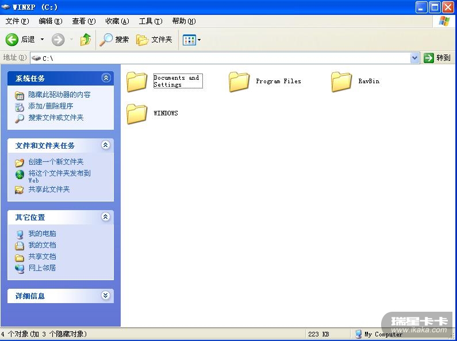The width and height of the screenshot is (457, 341).
Task: Click the 'WINDOWS' folder name
Action: coord(166,113)
